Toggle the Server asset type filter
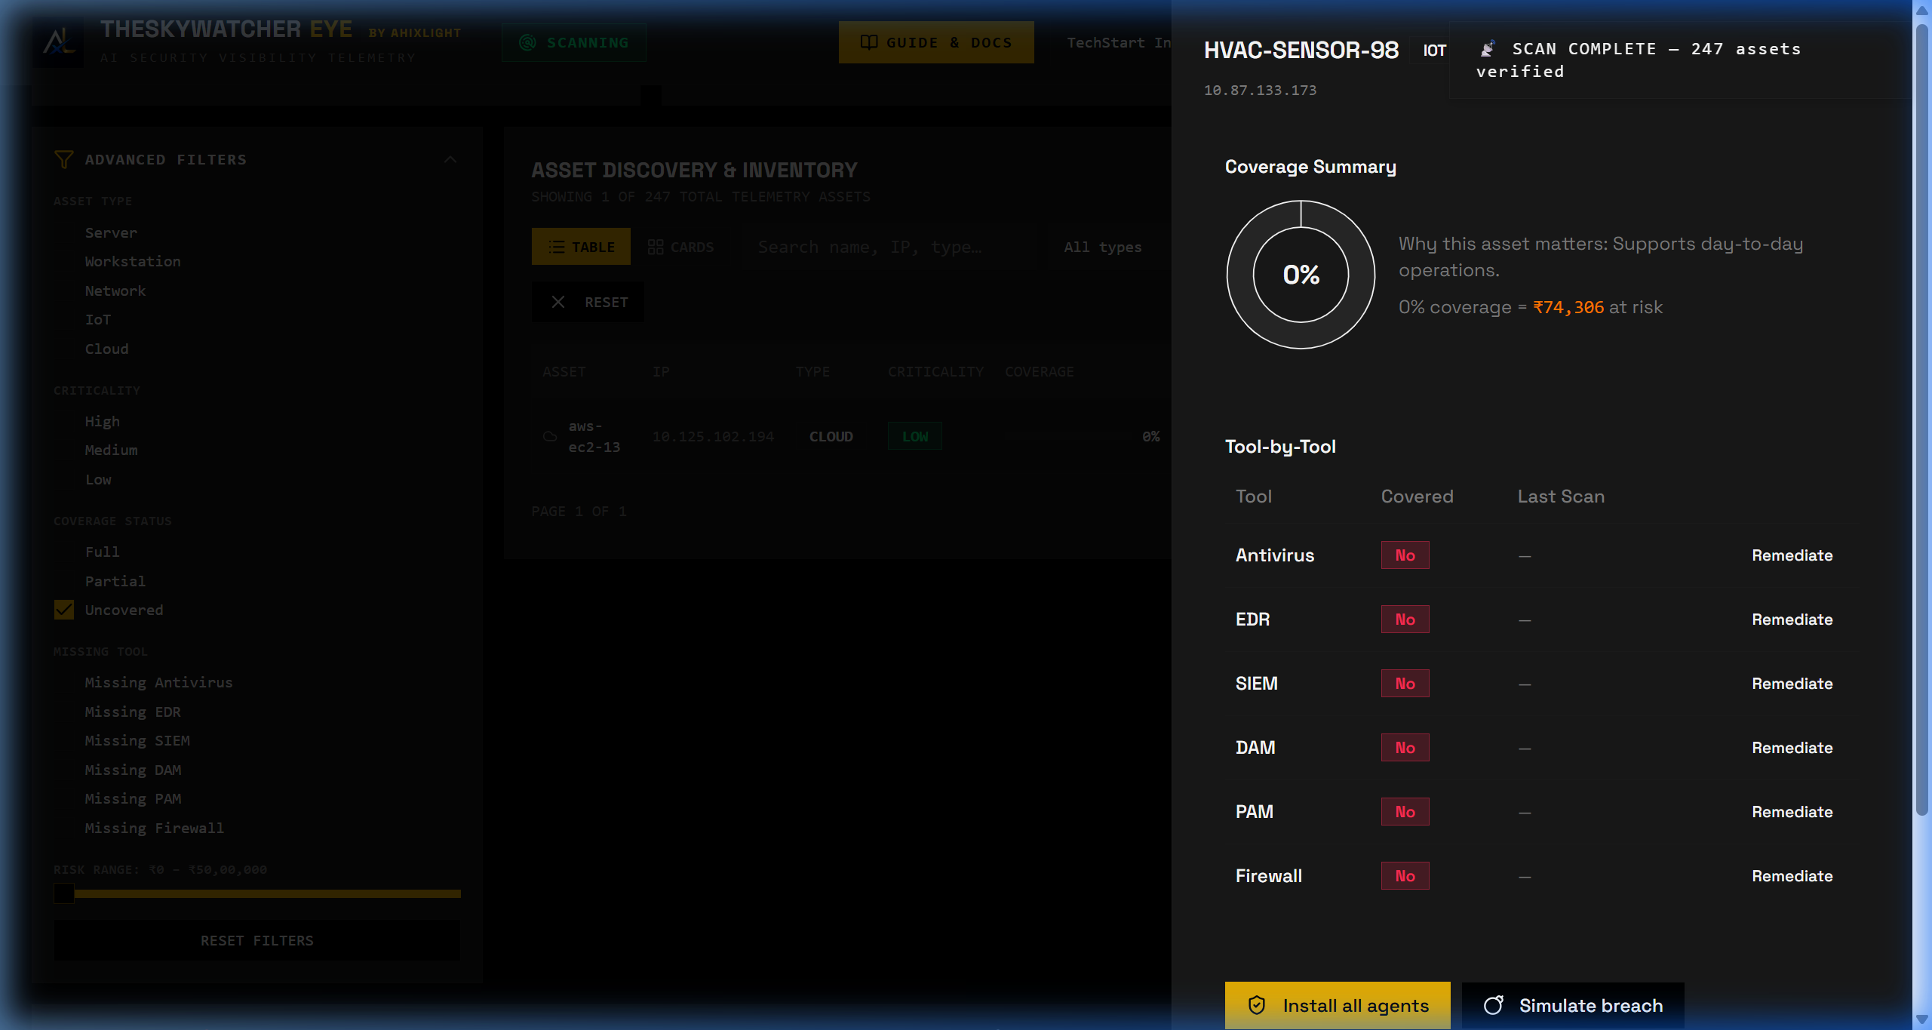 (111, 232)
